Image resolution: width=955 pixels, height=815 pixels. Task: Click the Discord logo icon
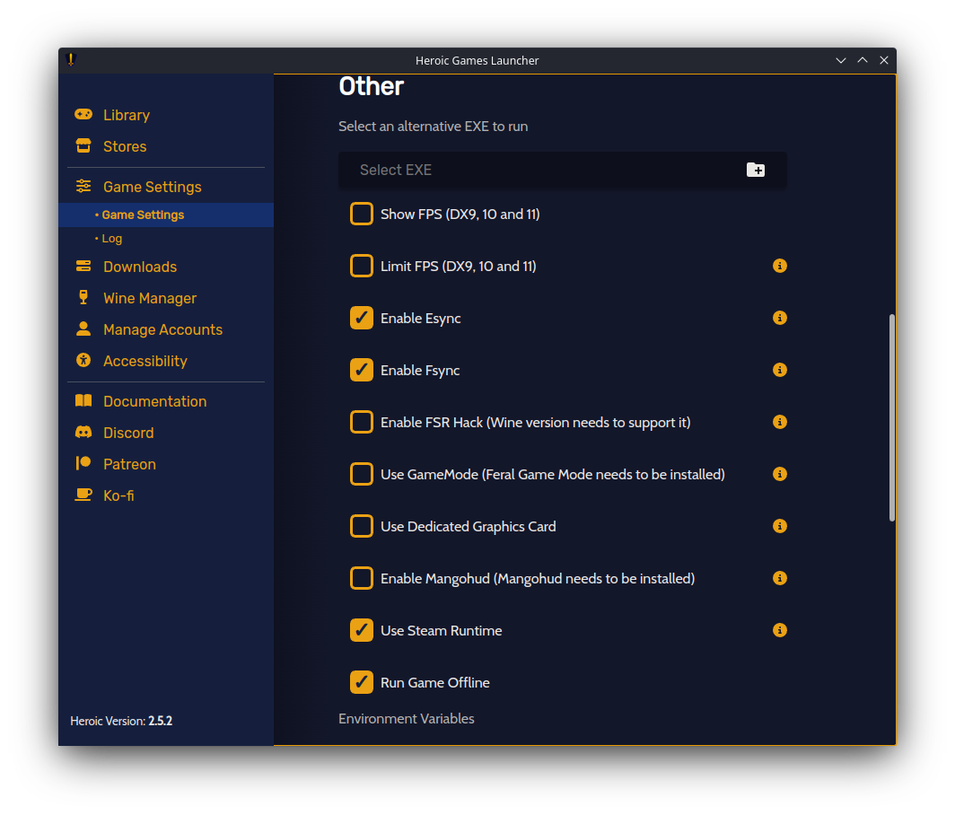(83, 432)
